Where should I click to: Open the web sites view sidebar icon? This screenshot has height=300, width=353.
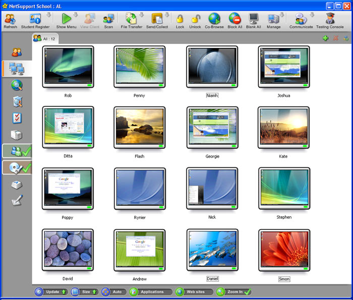tap(17, 85)
